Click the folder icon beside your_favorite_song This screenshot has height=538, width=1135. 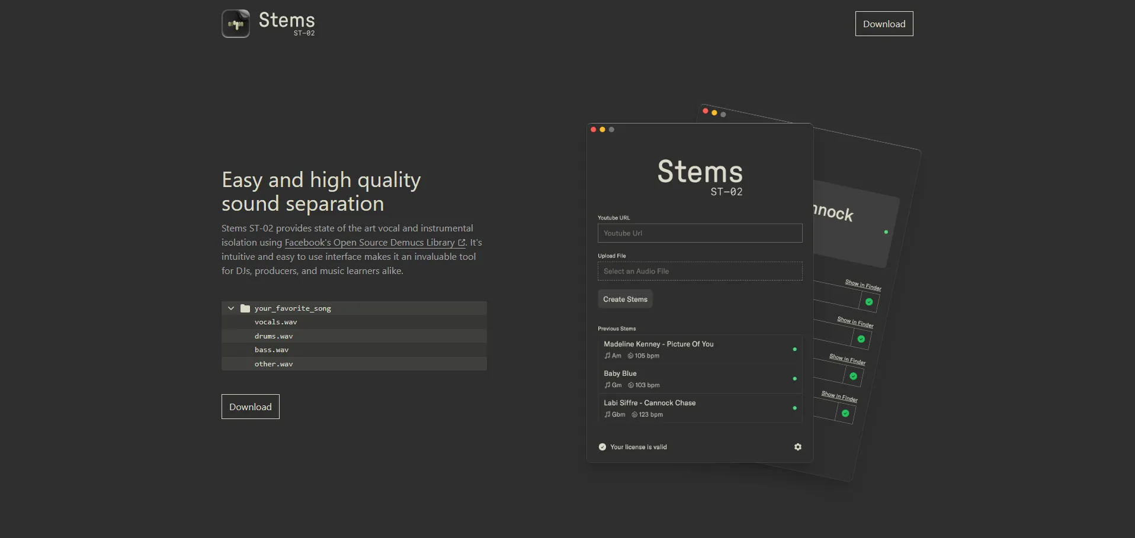(x=245, y=308)
